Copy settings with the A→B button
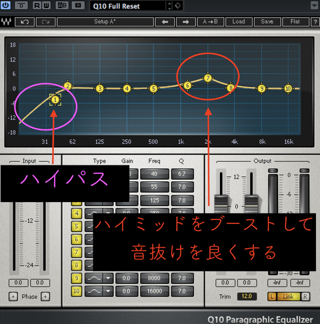Screen dimensions: 320x324 (211, 22)
